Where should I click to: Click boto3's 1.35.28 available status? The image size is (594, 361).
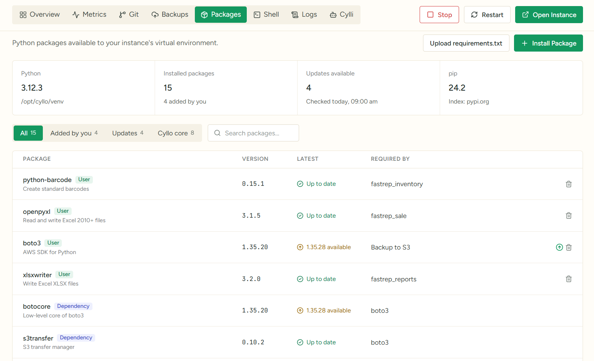324,247
